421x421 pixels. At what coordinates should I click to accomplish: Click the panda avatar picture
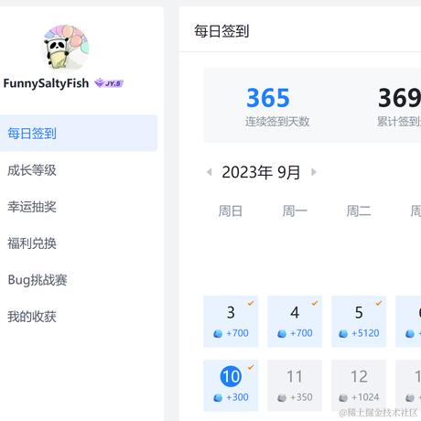[66, 47]
